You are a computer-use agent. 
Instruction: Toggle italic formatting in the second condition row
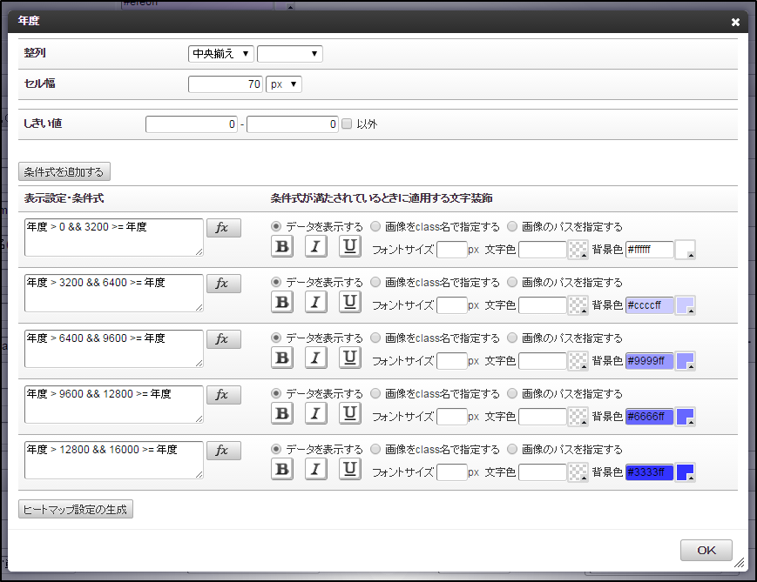pyautogui.click(x=315, y=302)
